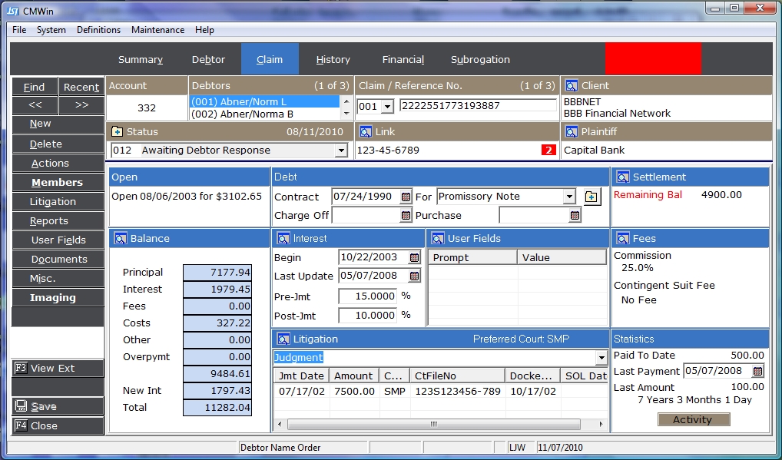Expand the Status dropdown list

(x=341, y=151)
